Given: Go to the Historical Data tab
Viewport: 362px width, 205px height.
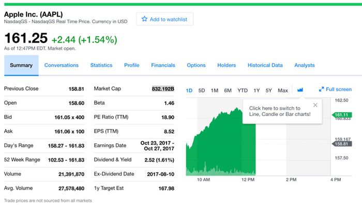Looking at the screenshot, I should (x=265, y=65).
